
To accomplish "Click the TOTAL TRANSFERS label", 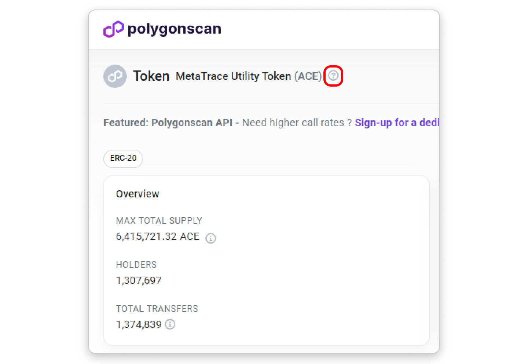I will (157, 309).
